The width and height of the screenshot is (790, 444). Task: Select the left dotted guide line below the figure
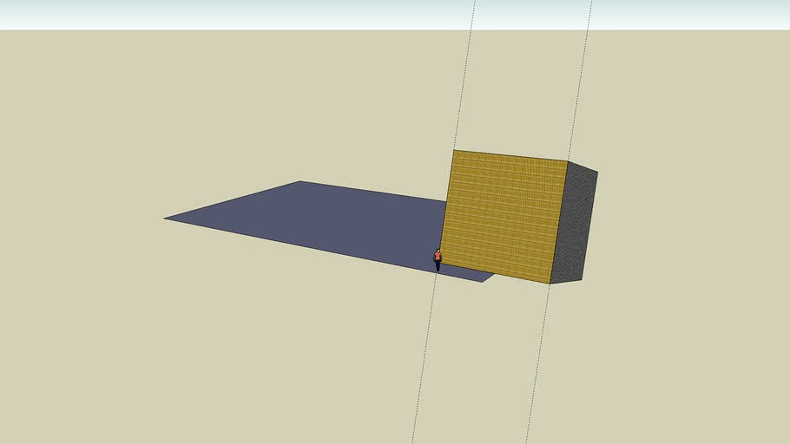pos(425,357)
